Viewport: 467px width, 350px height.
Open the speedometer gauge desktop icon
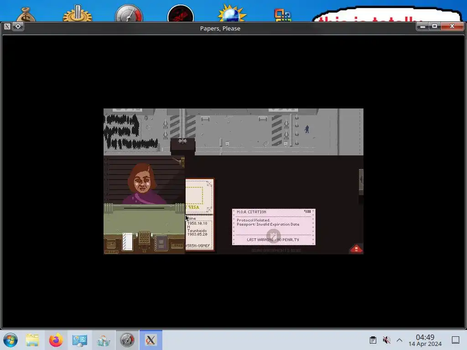[129, 13]
